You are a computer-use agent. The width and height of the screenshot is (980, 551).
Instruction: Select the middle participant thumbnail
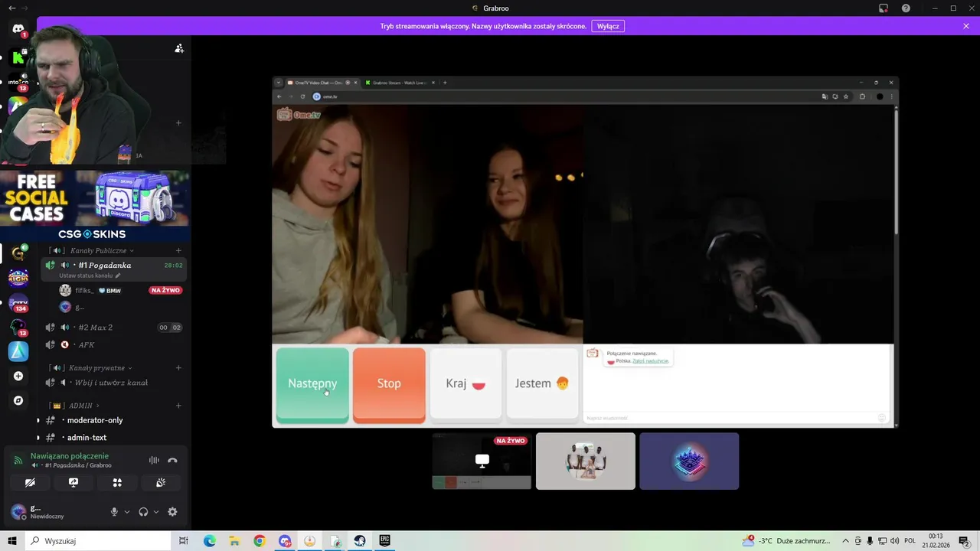point(586,461)
